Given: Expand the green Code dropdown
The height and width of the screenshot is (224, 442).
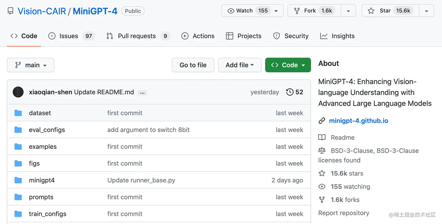Looking at the screenshot, I should pyautogui.click(x=288, y=65).
